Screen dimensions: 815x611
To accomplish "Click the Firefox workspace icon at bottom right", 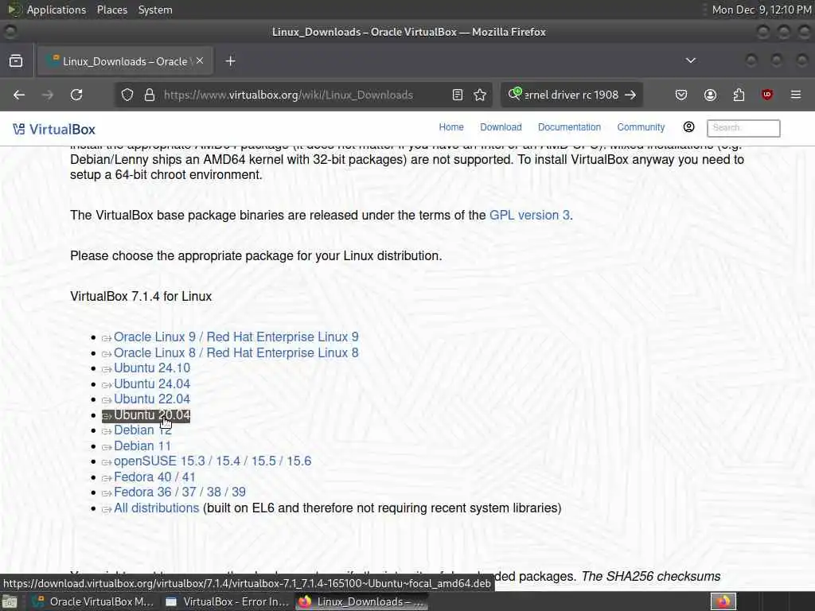I will 723,602.
